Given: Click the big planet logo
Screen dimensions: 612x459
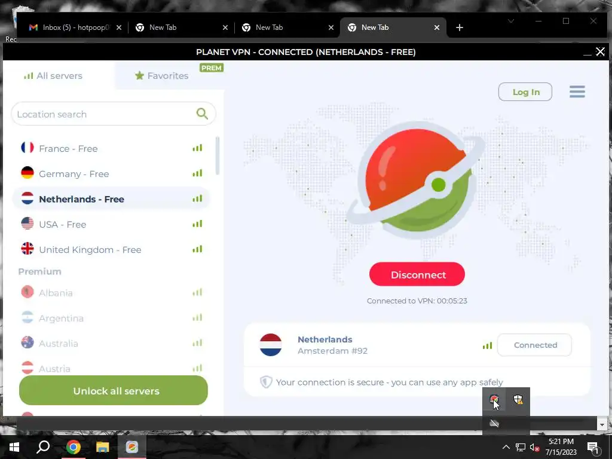Looking at the screenshot, I should [x=417, y=179].
